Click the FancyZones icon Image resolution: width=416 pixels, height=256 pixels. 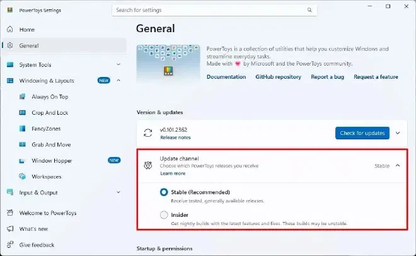click(x=23, y=129)
